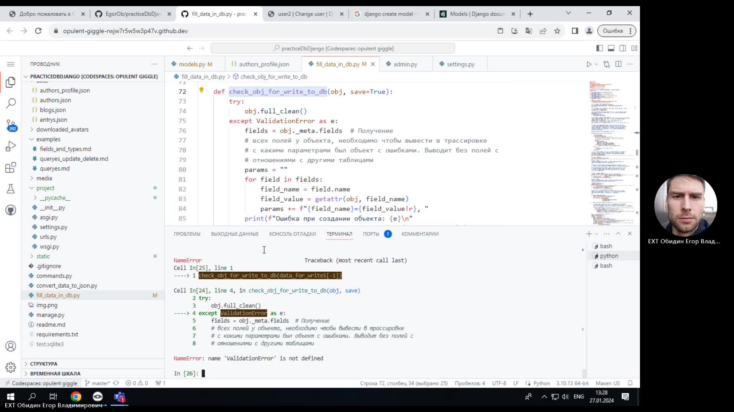Expand the СТРУКТУРА section
The width and height of the screenshot is (734, 412).
click(x=44, y=364)
